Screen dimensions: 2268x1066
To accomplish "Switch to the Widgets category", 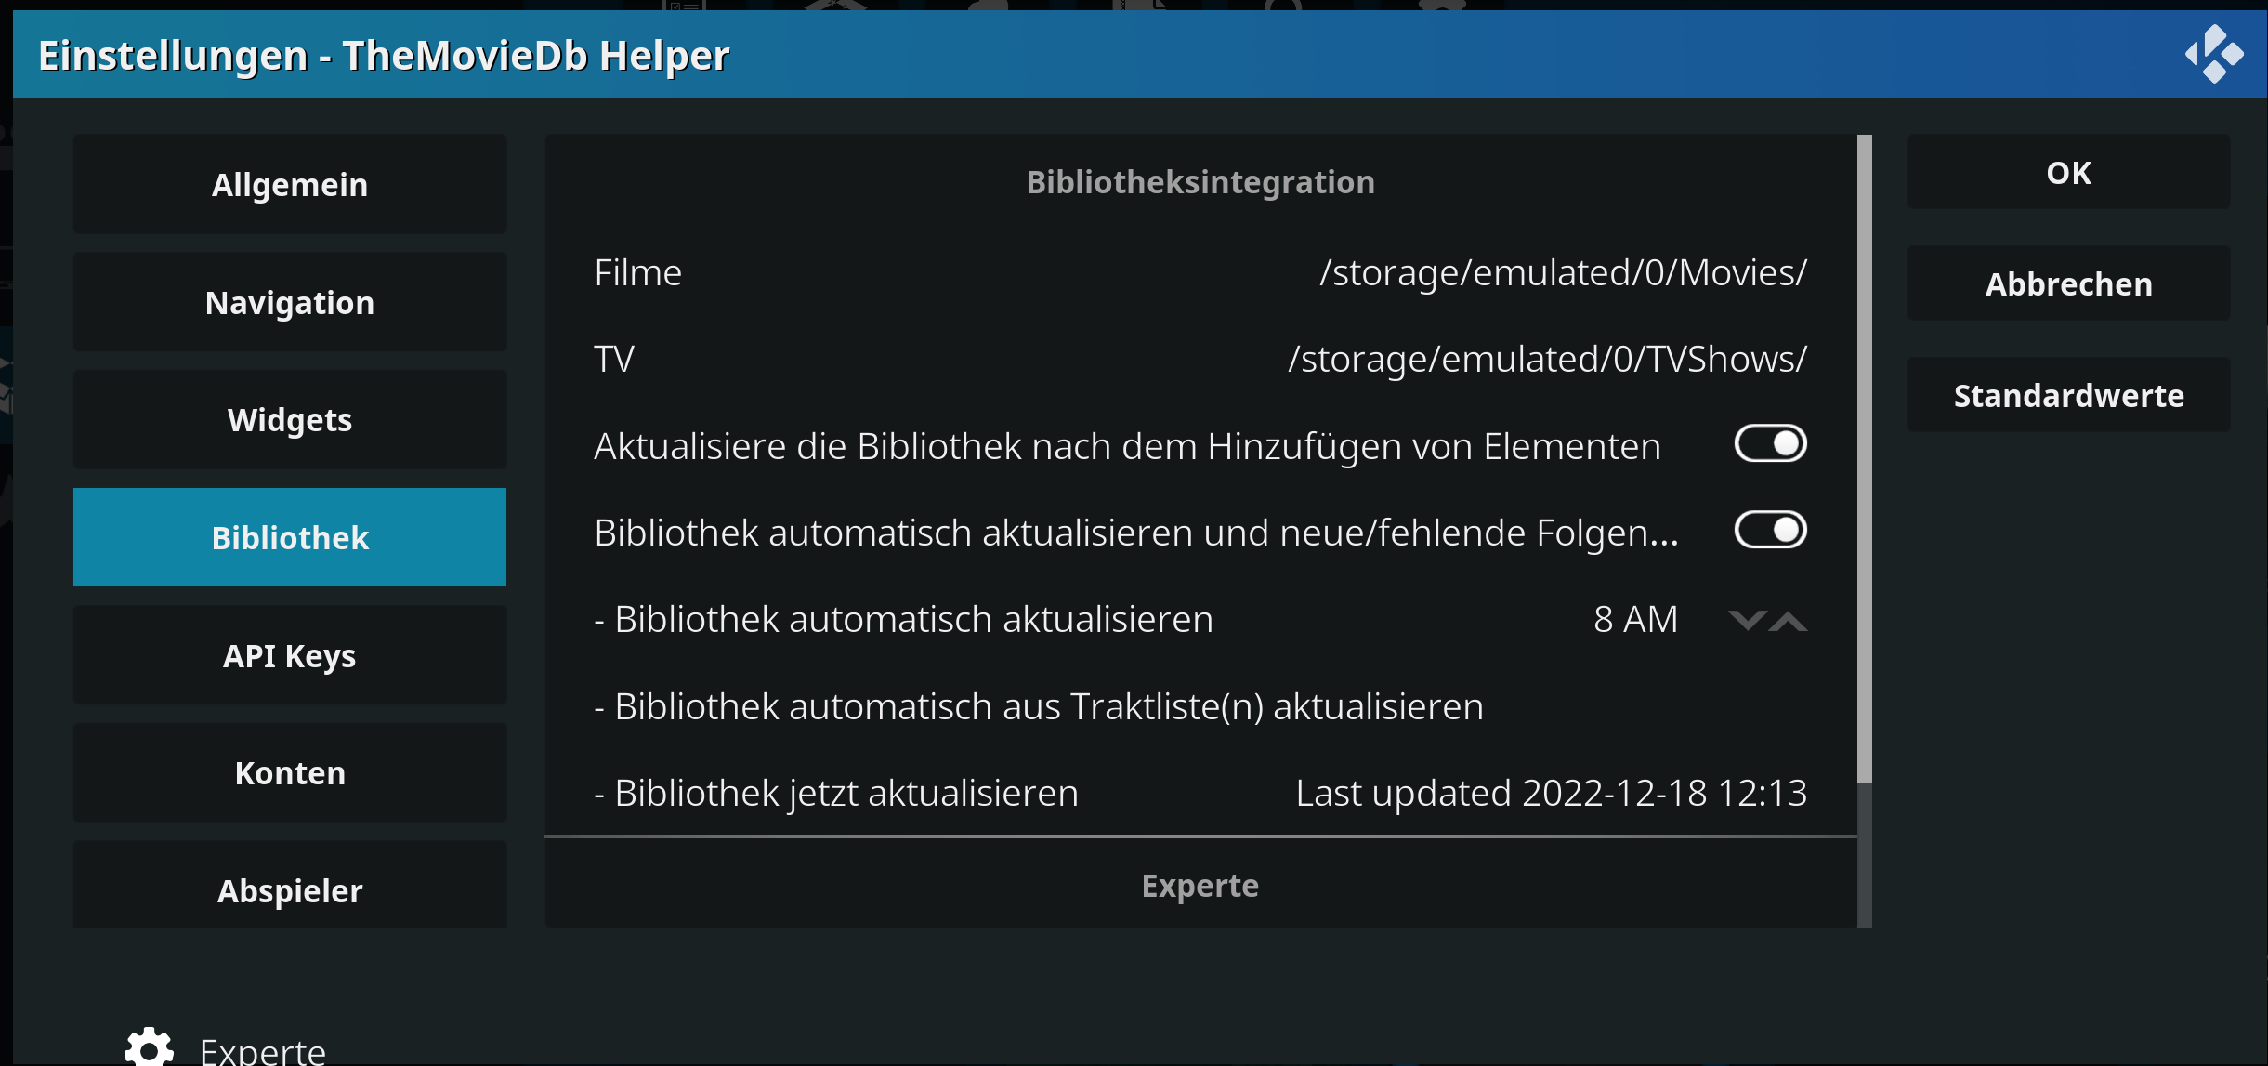I will coord(290,419).
